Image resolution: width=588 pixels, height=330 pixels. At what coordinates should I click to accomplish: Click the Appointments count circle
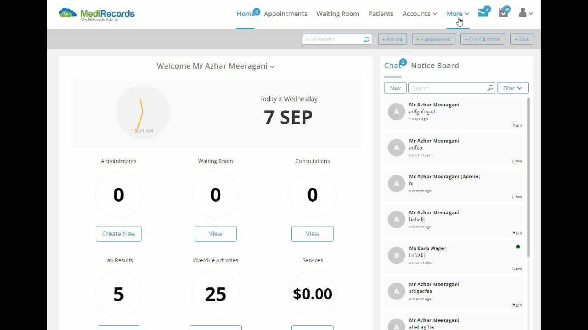coord(119,195)
